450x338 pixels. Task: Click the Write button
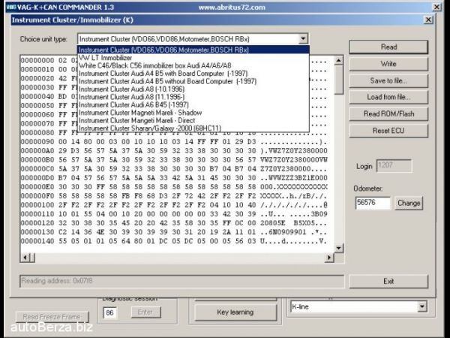[388, 64]
